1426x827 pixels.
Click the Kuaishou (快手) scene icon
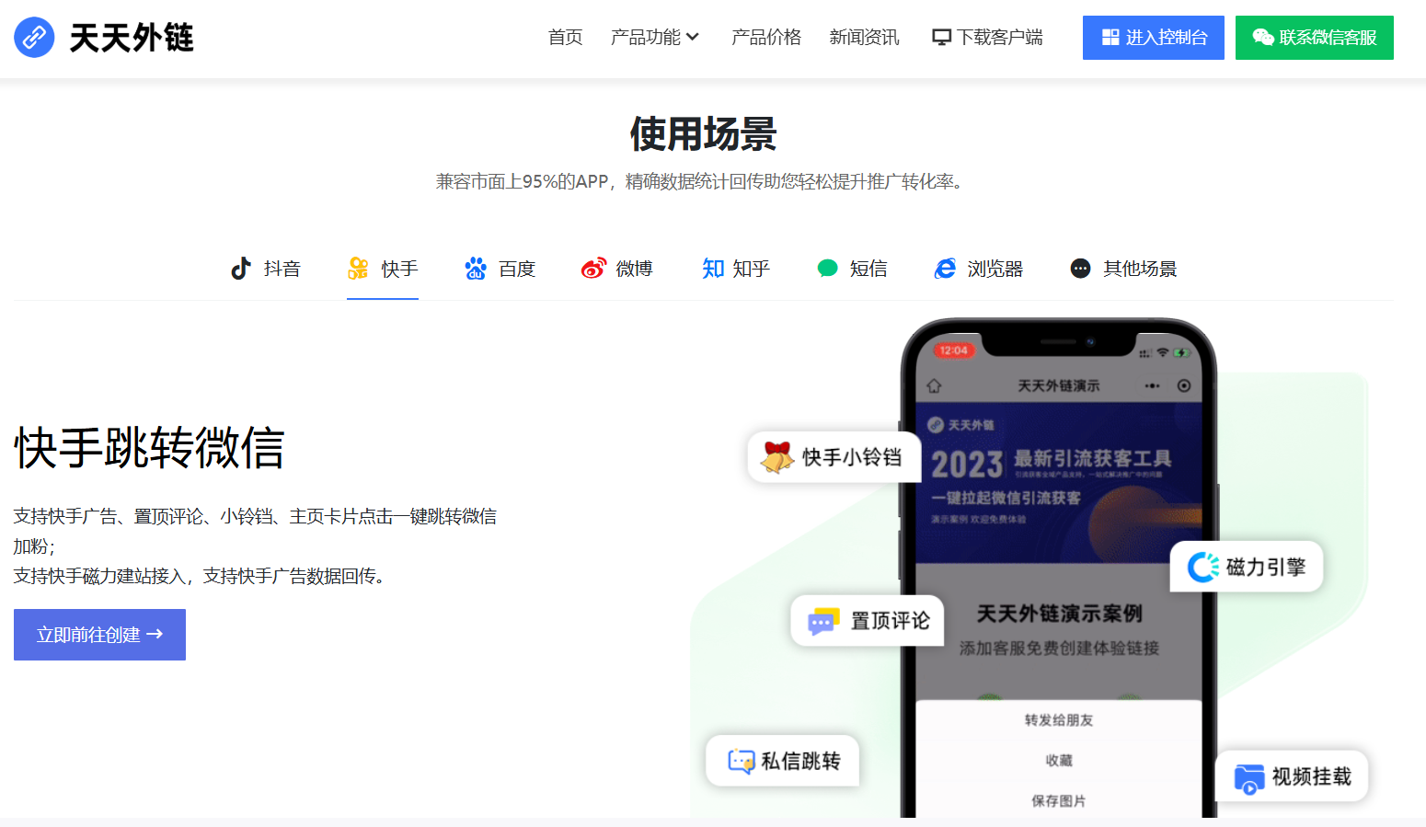[x=358, y=269]
